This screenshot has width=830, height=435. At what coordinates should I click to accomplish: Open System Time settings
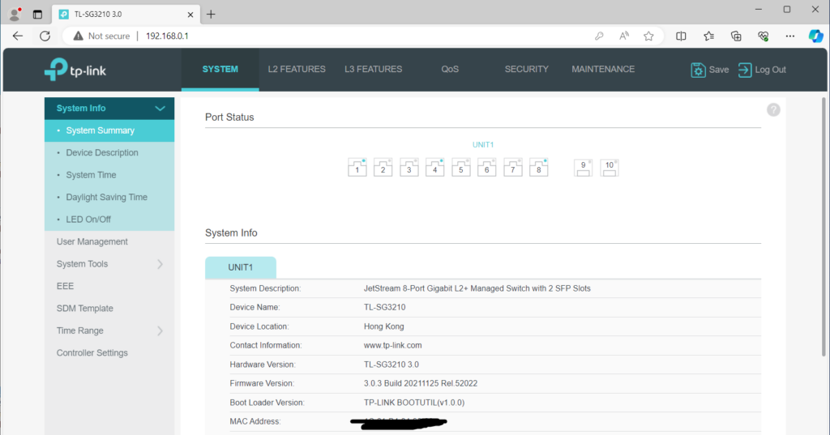(x=109, y=175)
